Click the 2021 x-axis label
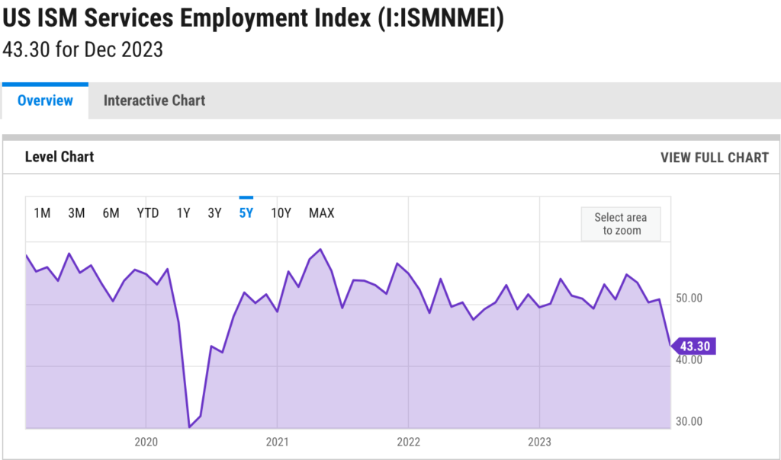The image size is (781, 460). click(x=277, y=442)
